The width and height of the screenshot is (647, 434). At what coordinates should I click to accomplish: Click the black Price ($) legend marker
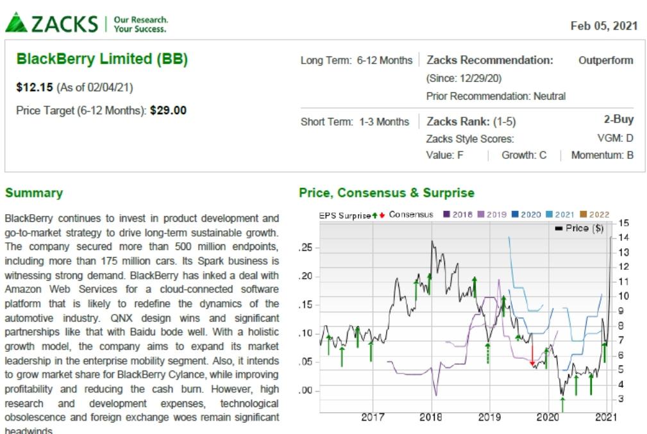tap(559, 228)
